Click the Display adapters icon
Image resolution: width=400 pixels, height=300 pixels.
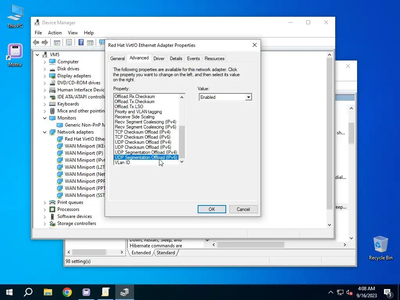52,76
